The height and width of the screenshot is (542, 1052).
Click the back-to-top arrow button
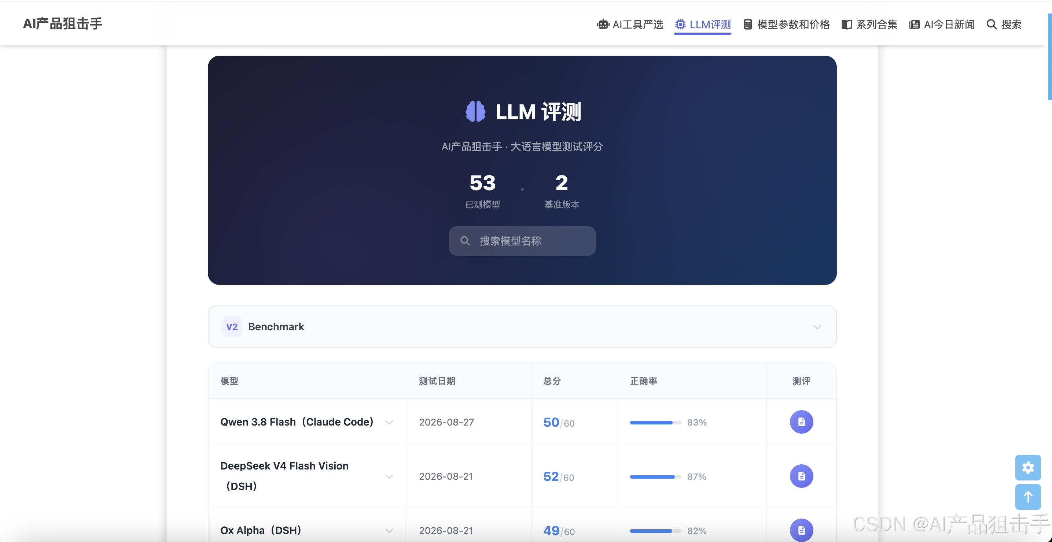(1028, 497)
